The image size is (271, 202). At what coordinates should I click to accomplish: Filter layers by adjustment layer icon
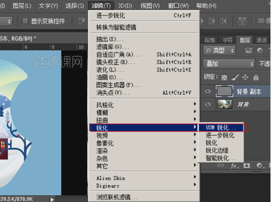260,50
